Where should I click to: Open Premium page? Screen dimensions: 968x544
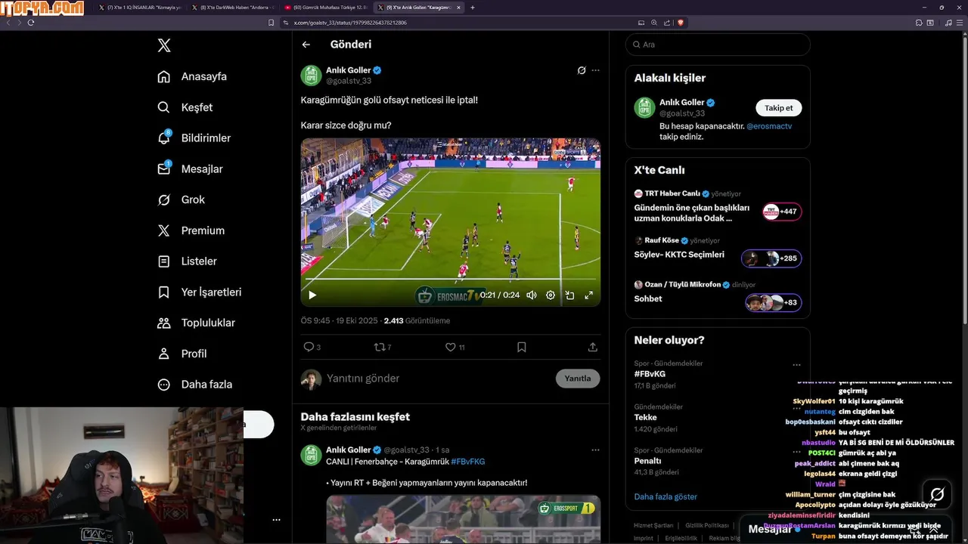(x=191, y=230)
